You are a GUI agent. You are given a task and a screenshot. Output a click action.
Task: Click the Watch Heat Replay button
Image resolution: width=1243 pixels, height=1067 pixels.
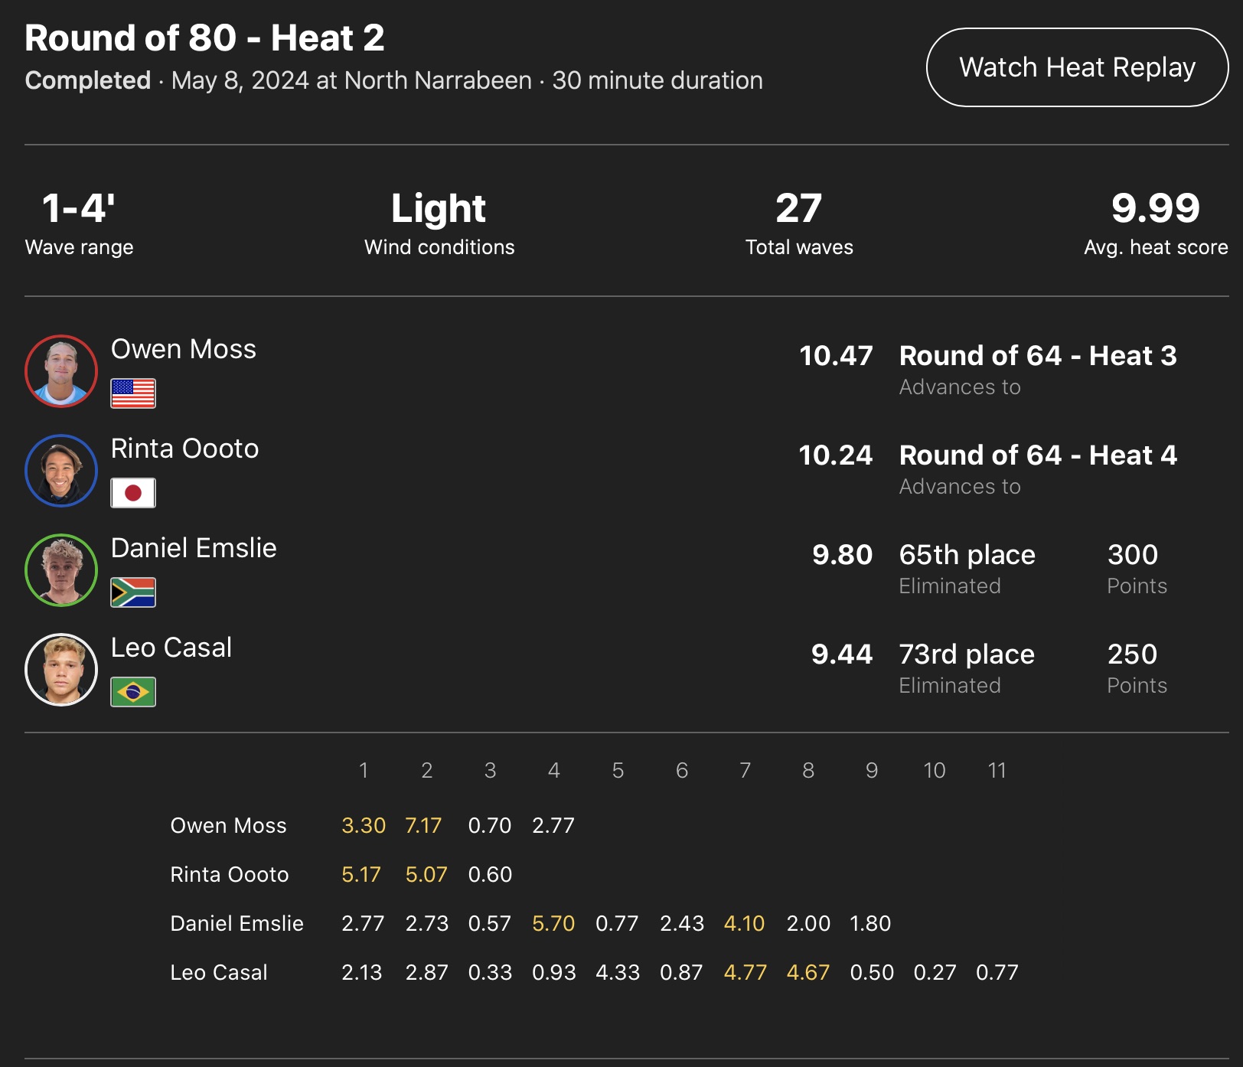click(1077, 67)
